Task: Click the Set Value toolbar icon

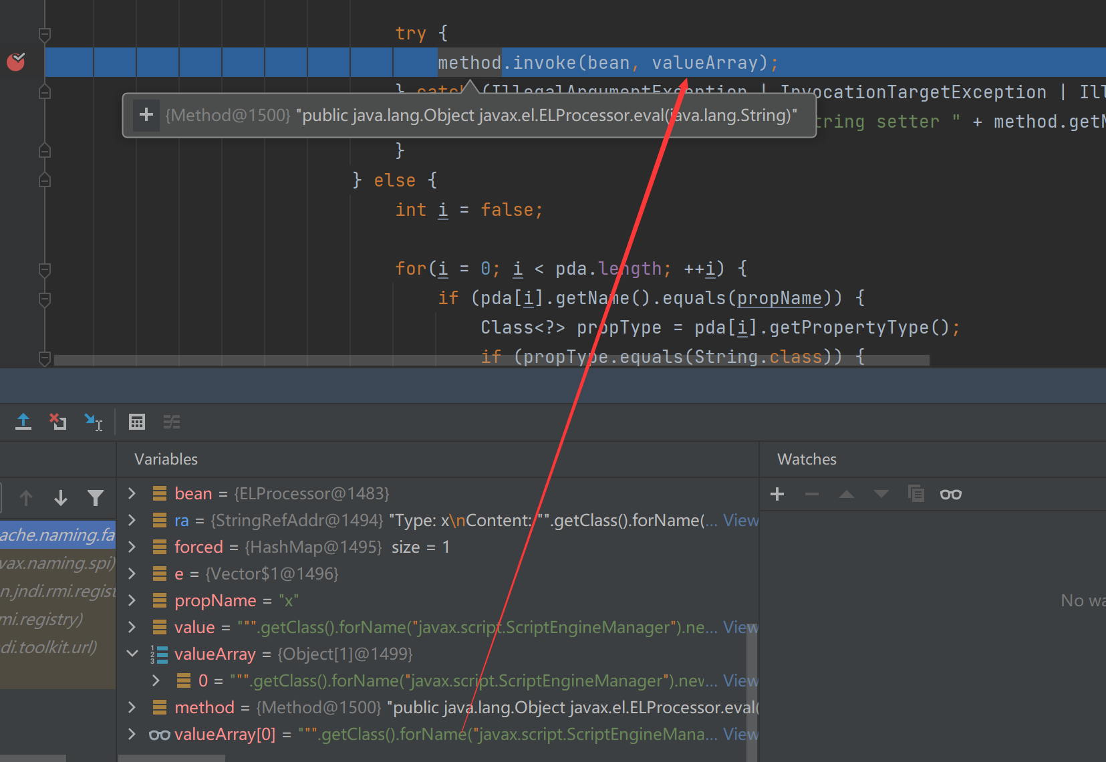Action: [x=94, y=422]
